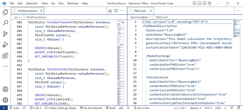Change indentation via Spaces: 4
Screen dimensions: 243x110
coord(195,108)
